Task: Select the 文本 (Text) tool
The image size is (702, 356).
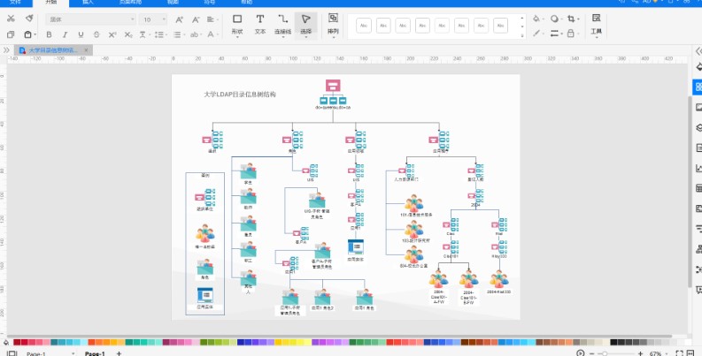Action: click(260, 25)
